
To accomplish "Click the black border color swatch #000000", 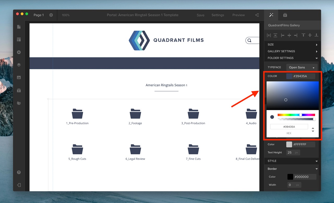I will coord(290,177).
